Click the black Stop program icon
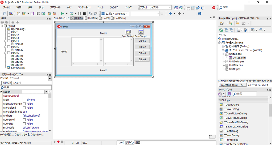Image resolution: width=272 pixels, height=145 pixels. tap(84, 14)
